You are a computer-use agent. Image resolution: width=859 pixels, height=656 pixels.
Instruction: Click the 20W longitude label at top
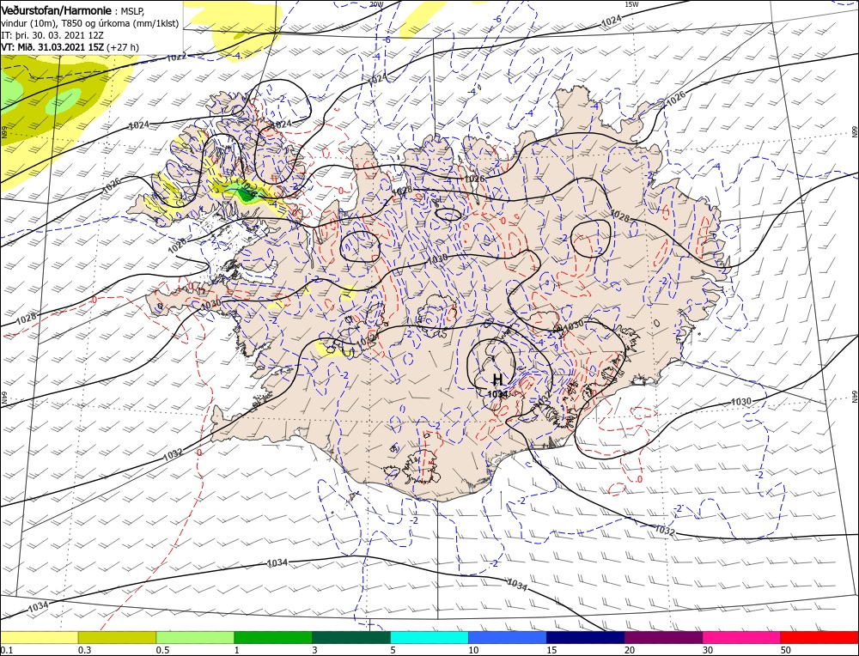click(x=375, y=3)
